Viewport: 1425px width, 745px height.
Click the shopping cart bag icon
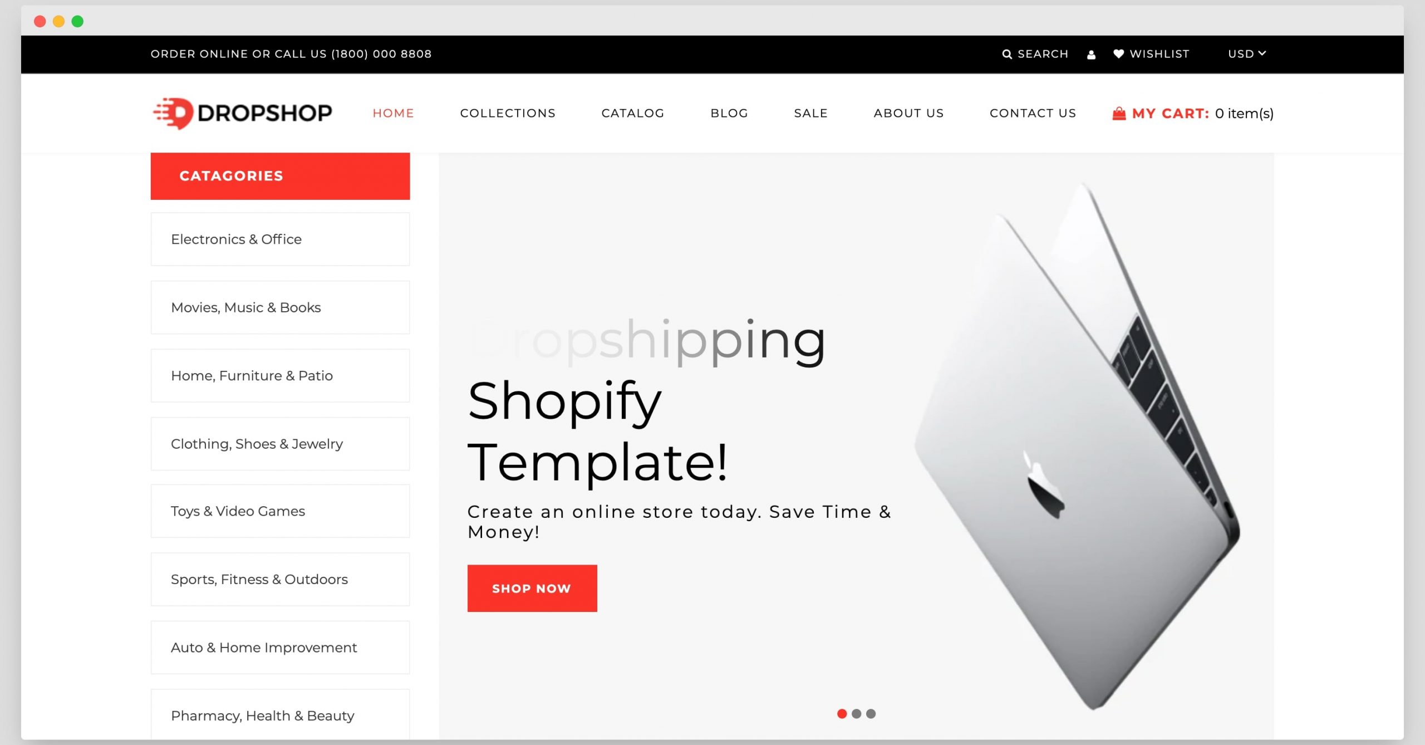pyautogui.click(x=1118, y=113)
